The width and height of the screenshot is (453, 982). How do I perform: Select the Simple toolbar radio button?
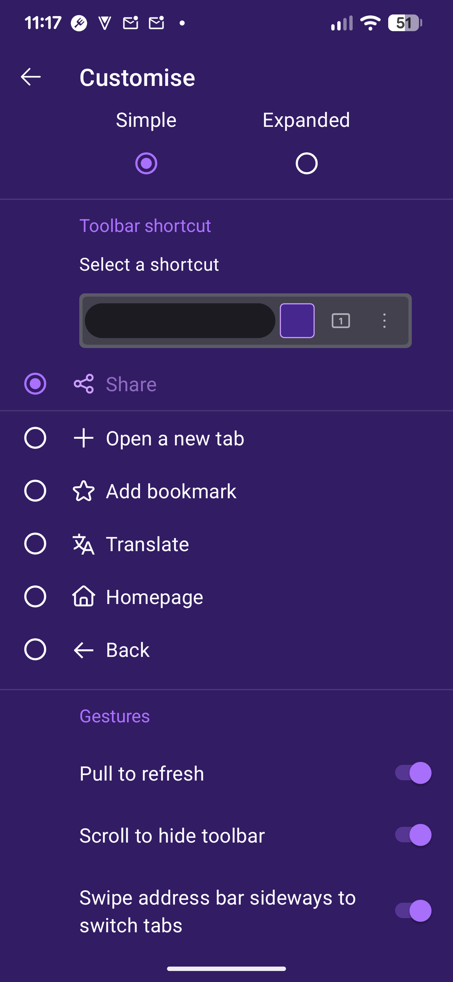[x=146, y=164]
